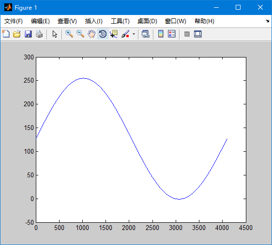Open the 插入(I) menu
This screenshot has width=272, height=245.
pos(94,21)
